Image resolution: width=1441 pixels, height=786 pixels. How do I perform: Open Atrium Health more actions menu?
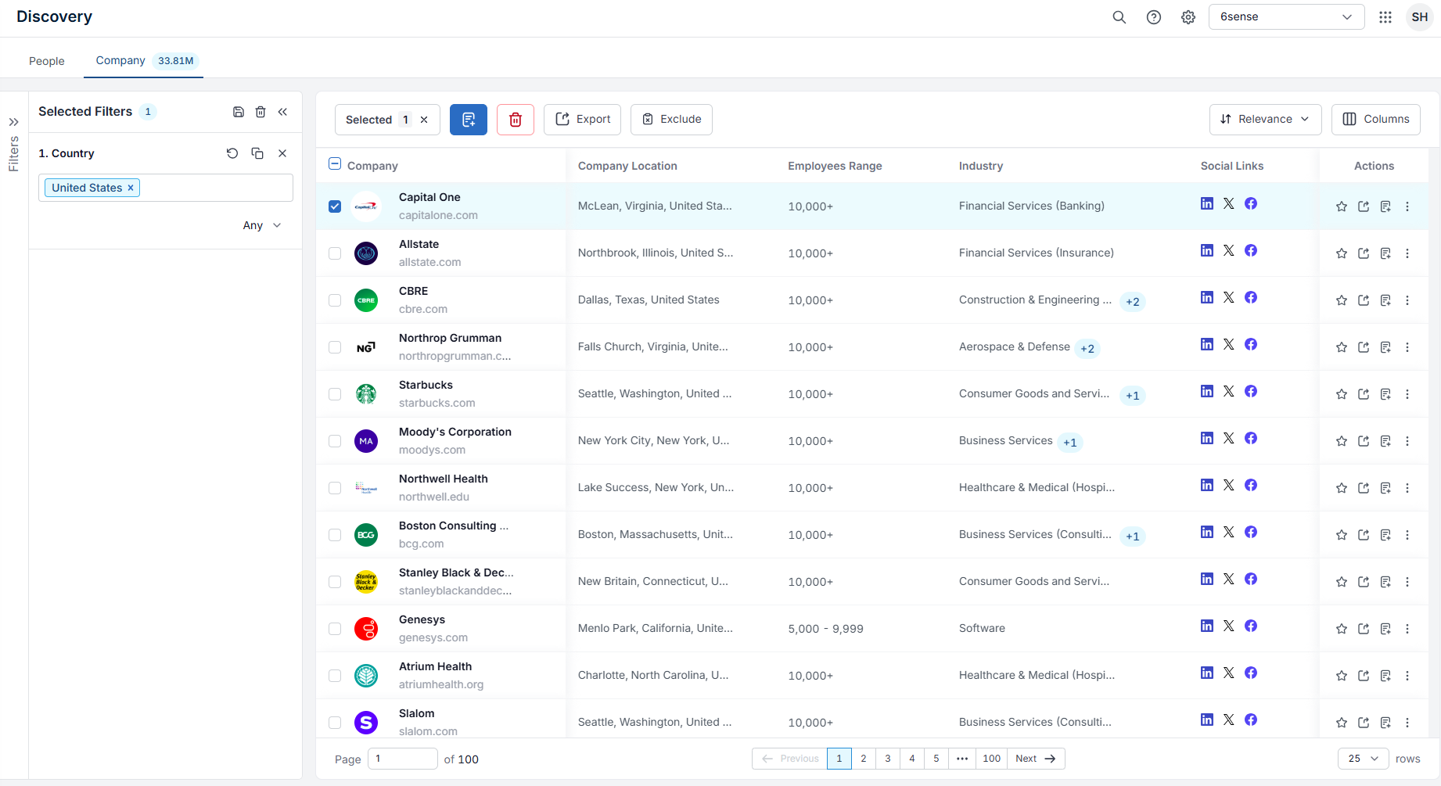1407,676
